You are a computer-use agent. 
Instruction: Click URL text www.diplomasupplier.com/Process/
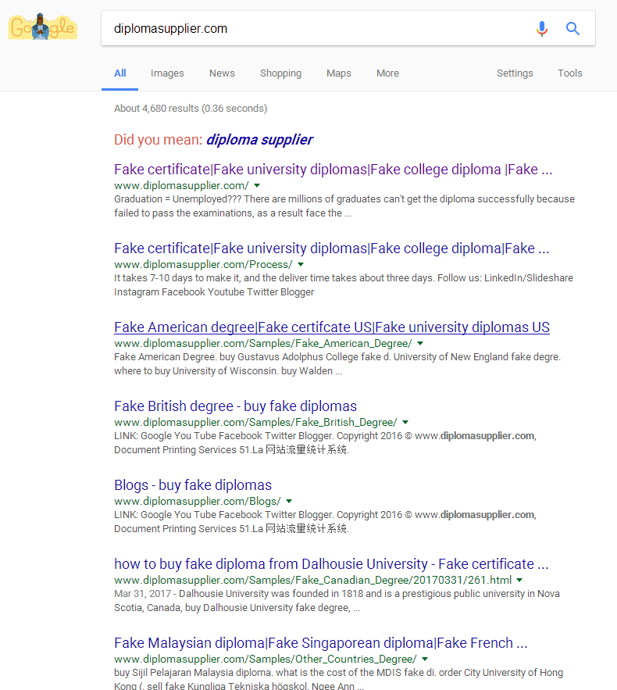tap(203, 264)
